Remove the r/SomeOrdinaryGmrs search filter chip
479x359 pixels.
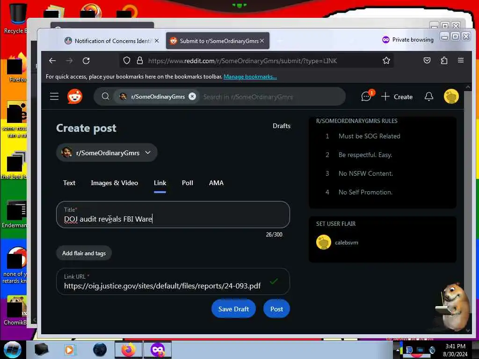coord(192,96)
